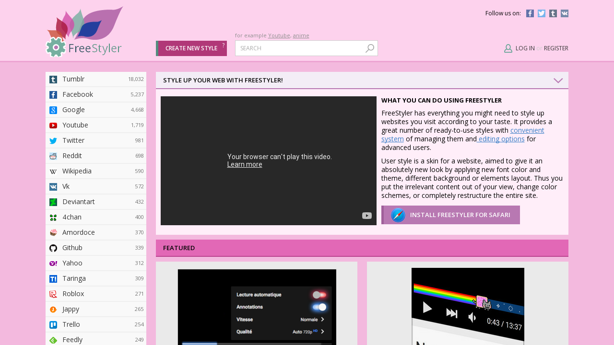Click the Wikipedia W icon
This screenshot has width=614, height=345.
[x=53, y=172]
